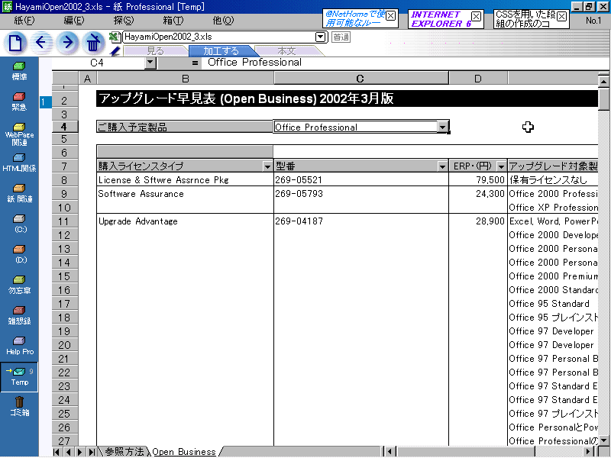Close the INTERNET EXPLORER 6 banner
Screen dimensions: 611x458
click(x=476, y=15)
